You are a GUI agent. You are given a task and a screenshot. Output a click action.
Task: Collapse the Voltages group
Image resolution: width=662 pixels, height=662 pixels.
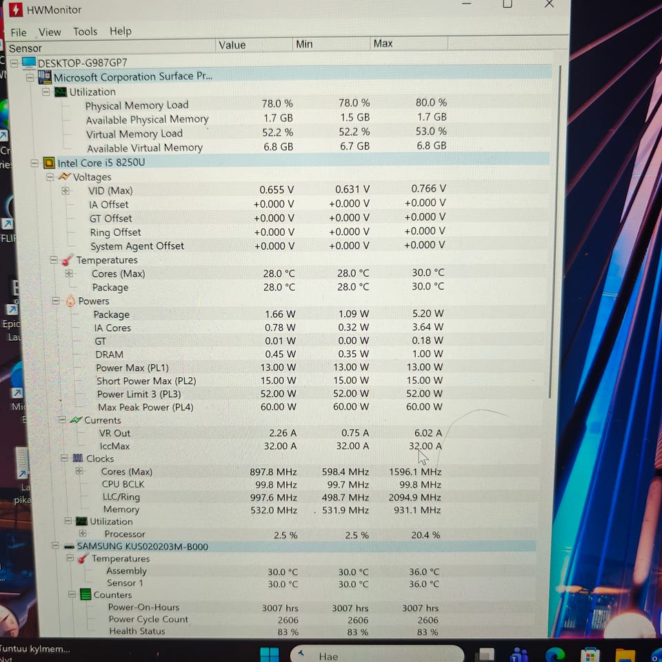click(50, 177)
